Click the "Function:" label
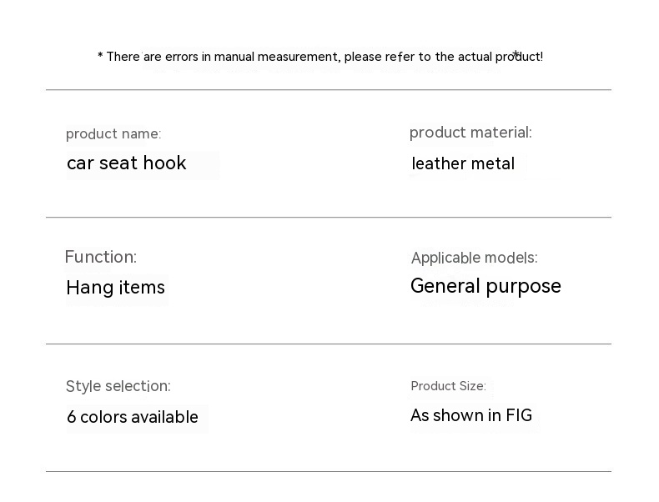The height and width of the screenshot is (502, 659). pyautogui.click(x=101, y=257)
